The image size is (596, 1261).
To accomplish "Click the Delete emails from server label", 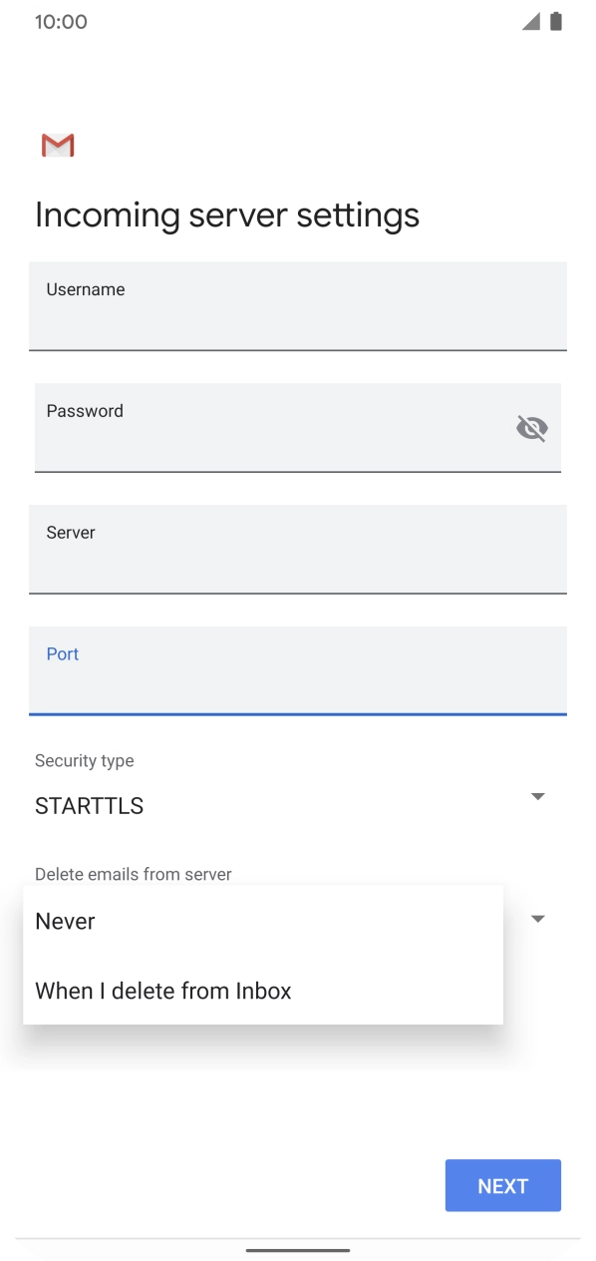I will pos(133,874).
